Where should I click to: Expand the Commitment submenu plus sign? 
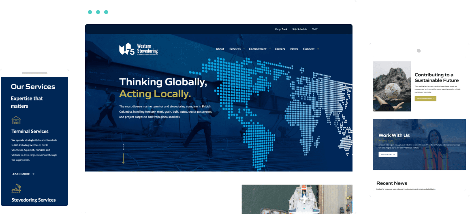(270, 49)
